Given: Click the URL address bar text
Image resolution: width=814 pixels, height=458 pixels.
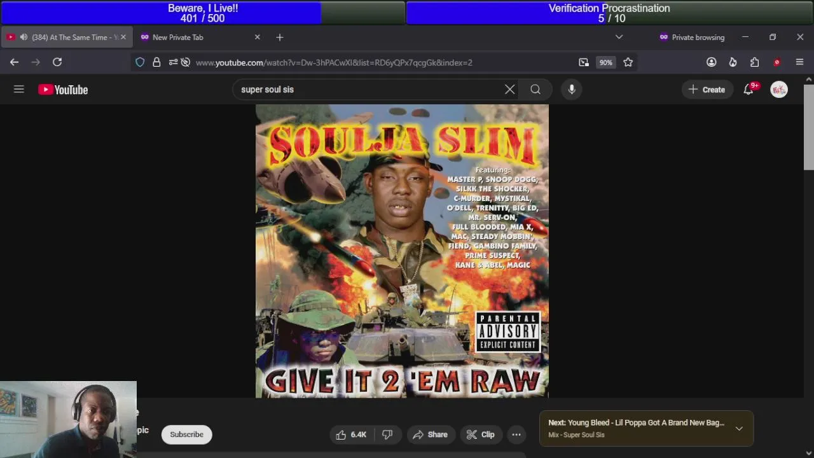Looking at the screenshot, I should [x=334, y=62].
